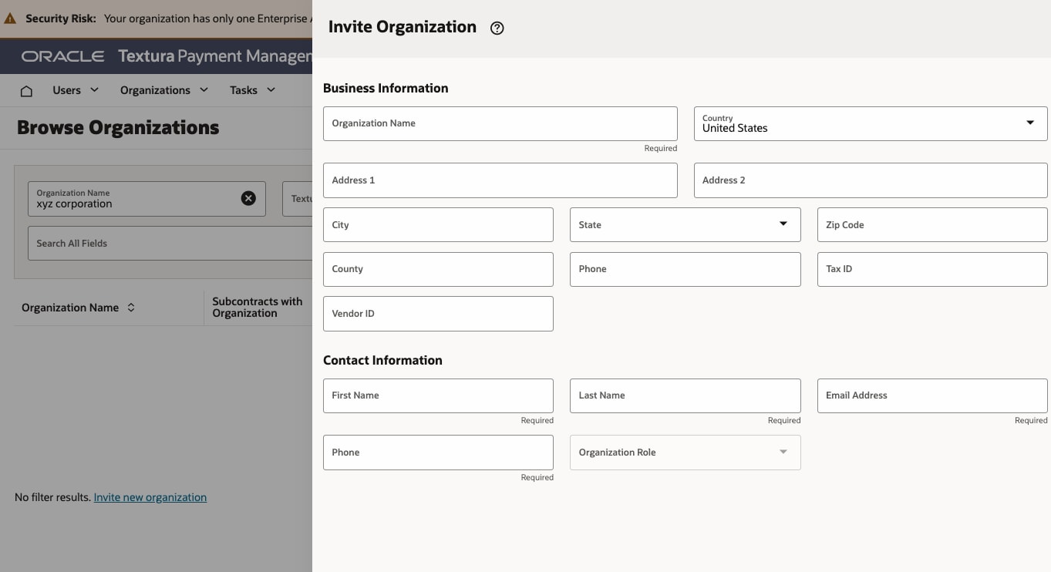
Task: Open the Organizations menu
Action: coord(164,90)
